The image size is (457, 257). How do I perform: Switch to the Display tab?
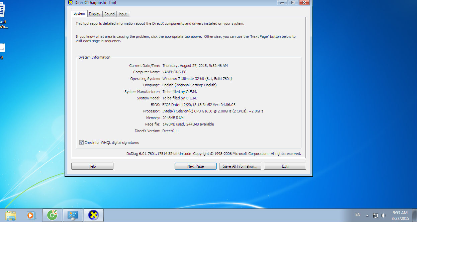tap(95, 14)
